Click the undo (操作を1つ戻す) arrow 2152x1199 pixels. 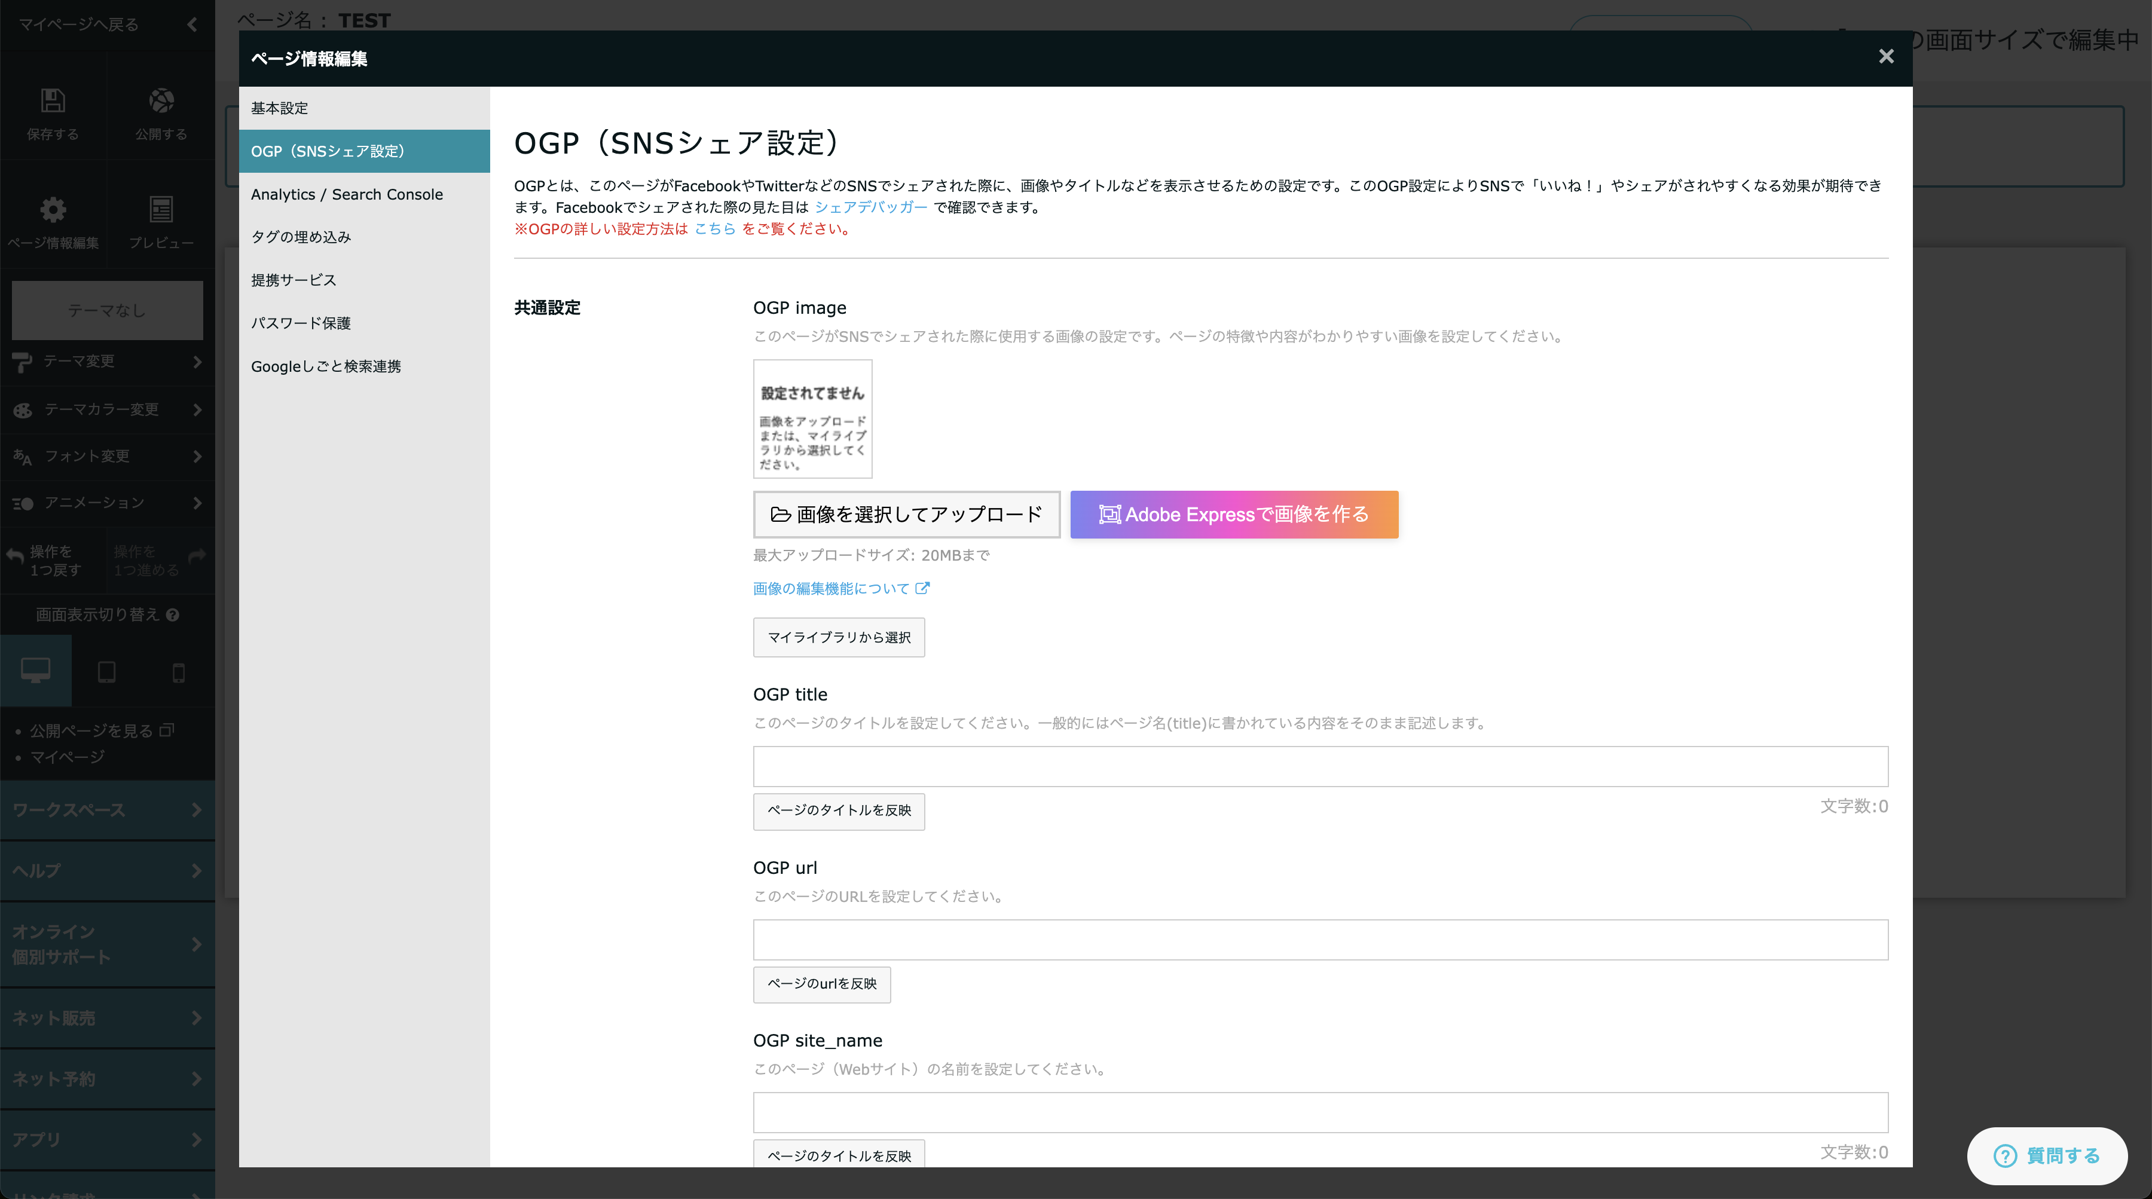coord(15,555)
